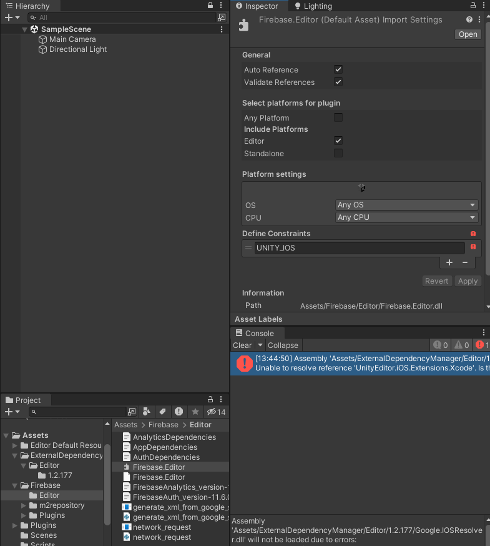Screen dimensions: 490x546
Task: Enable the Any Platform checkbox
Action: [338, 117]
